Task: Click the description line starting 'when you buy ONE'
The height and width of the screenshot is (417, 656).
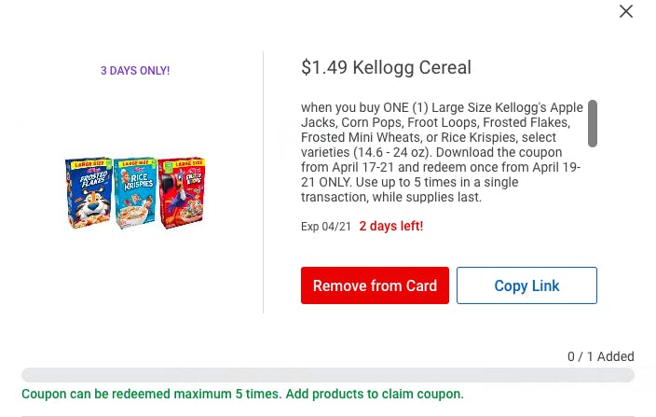Action: pos(442,108)
